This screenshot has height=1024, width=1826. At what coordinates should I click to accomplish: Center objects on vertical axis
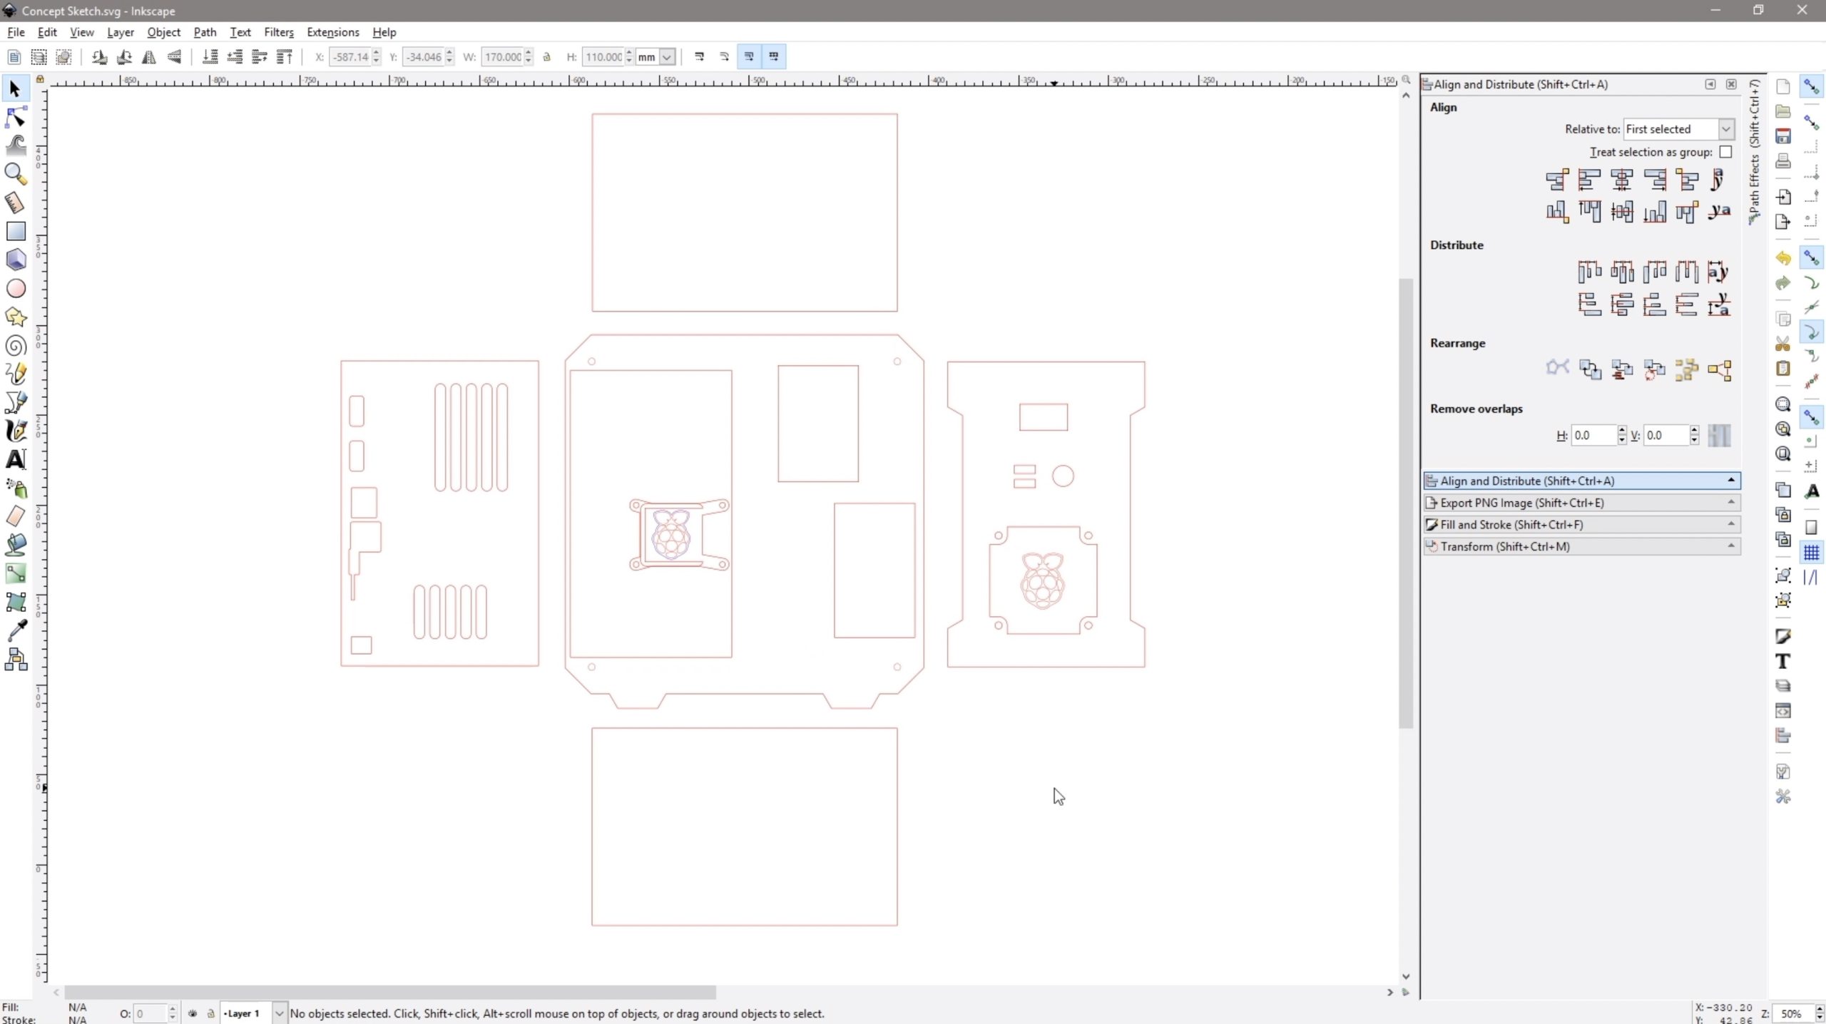(1621, 180)
